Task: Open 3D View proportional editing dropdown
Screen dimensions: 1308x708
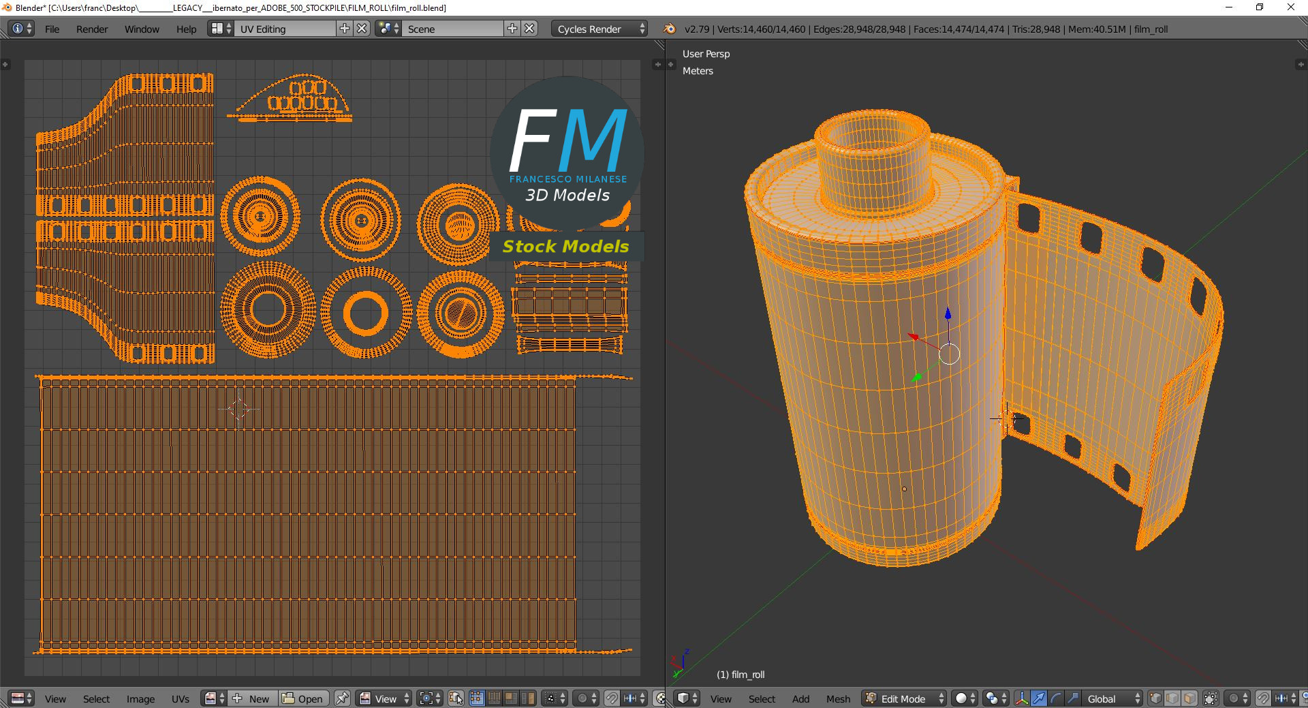Action: click(x=1237, y=698)
